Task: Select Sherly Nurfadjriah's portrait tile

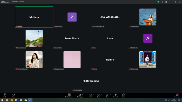Action: pyautogui.click(x=34, y=59)
